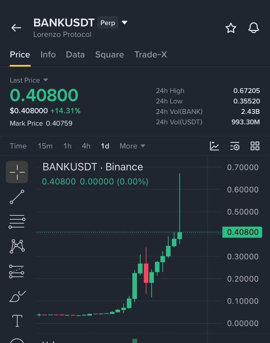Switch to the Info tab
The width and height of the screenshot is (270, 343).
[48, 55]
